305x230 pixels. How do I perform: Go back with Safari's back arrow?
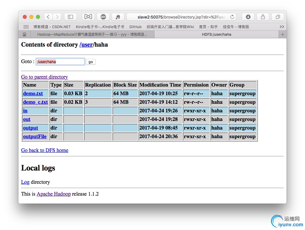[48, 17]
